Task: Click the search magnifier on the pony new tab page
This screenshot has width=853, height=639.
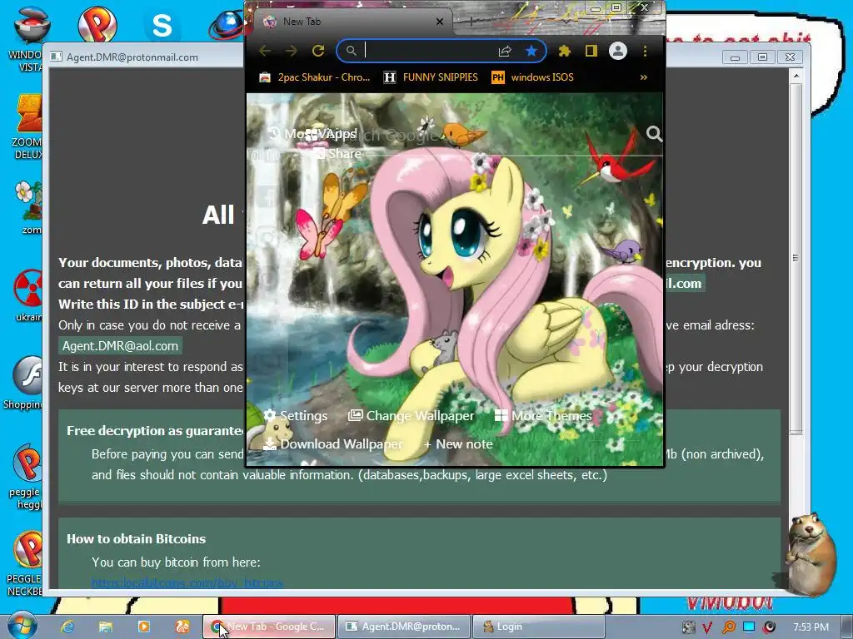Action: pos(654,134)
